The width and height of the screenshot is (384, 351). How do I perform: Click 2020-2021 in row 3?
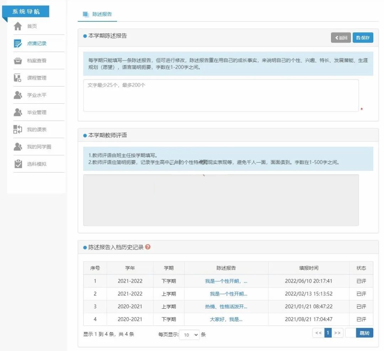pyautogui.click(x=130, y=307)
